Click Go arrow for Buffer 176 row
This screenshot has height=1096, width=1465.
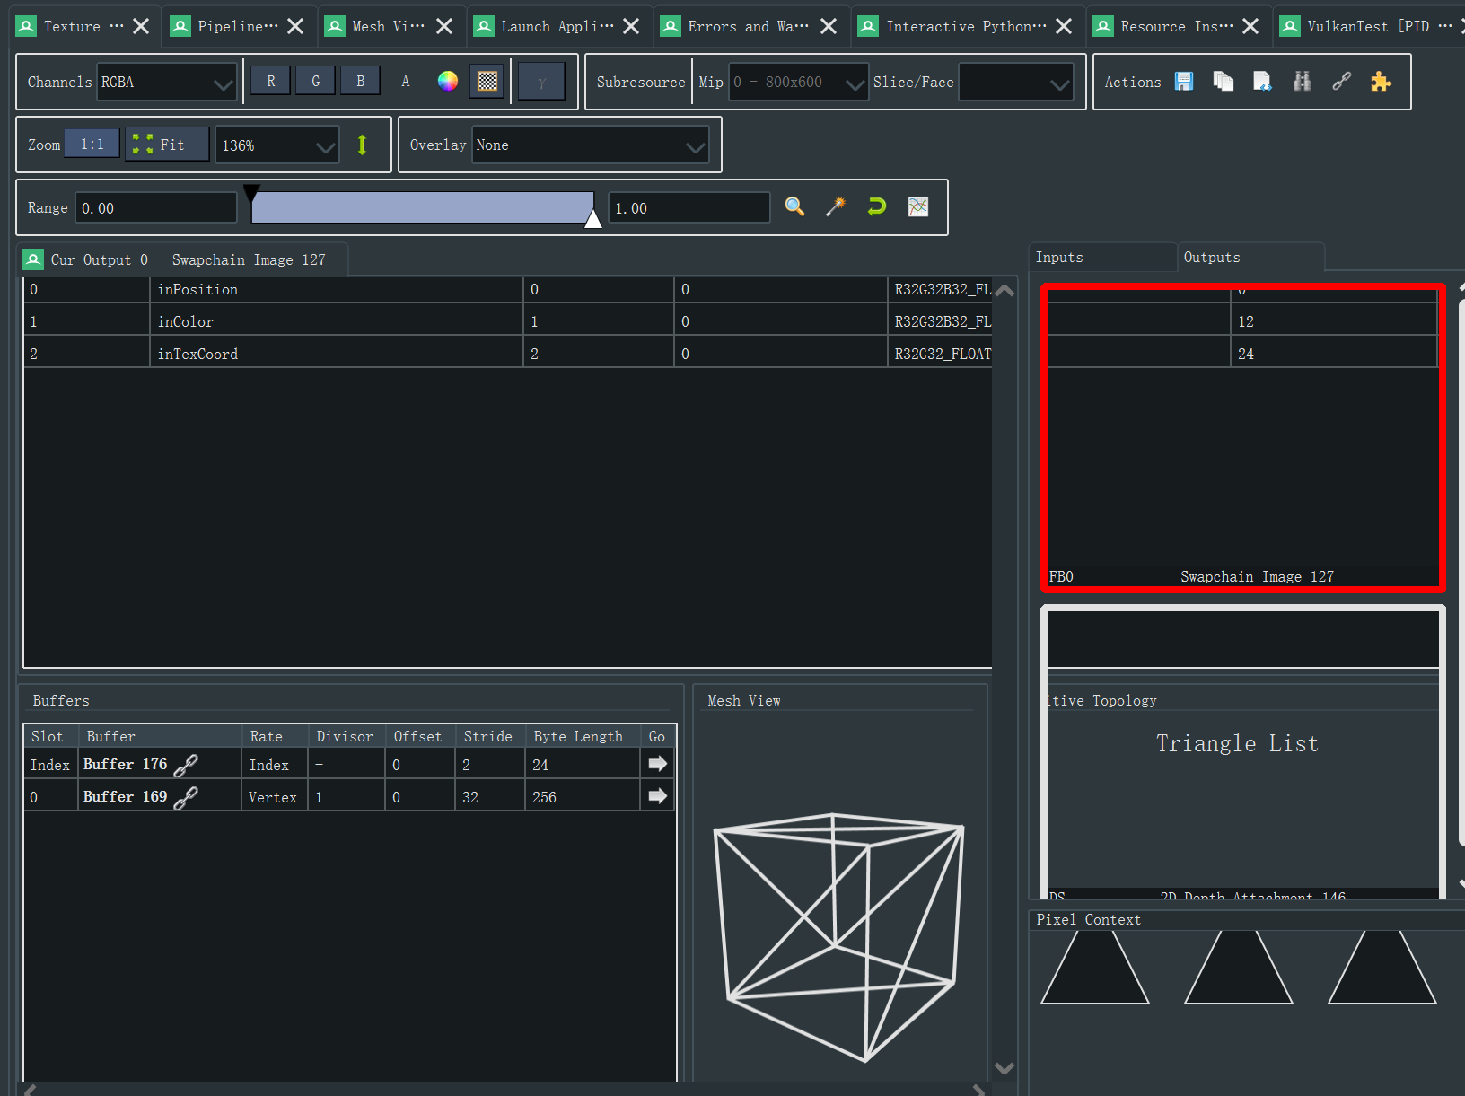coord(658,764)
